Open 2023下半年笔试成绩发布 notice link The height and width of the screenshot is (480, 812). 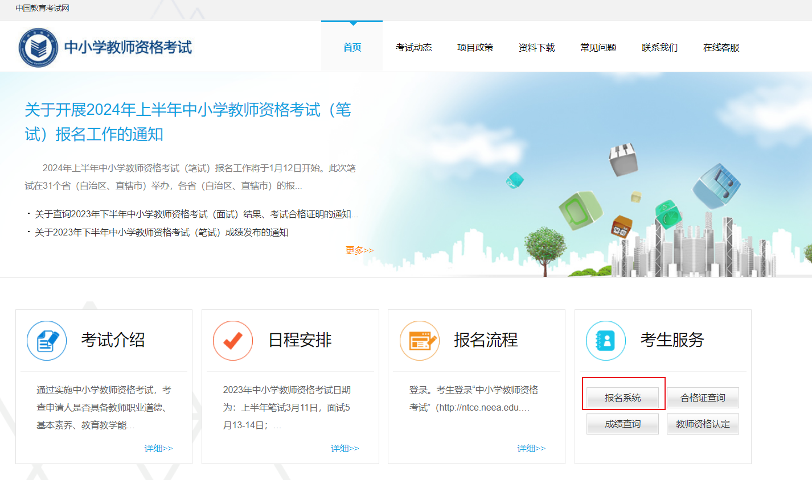(161, 232)
